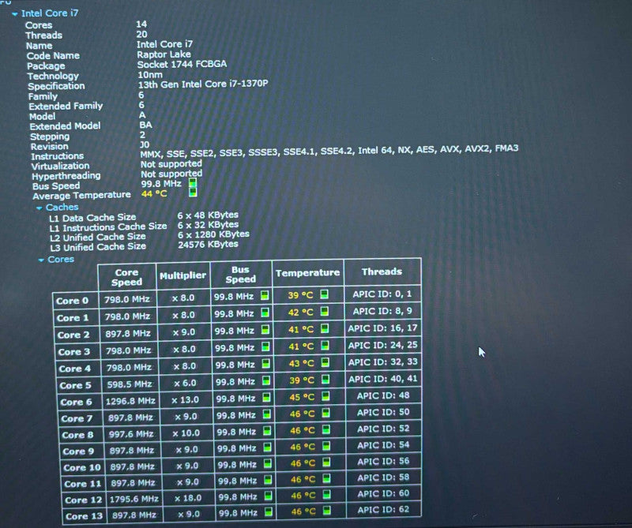Select the 13th Gen Intel Core i7-1370P specification
The height and width of the screenshot is (528, 632).
203,84
